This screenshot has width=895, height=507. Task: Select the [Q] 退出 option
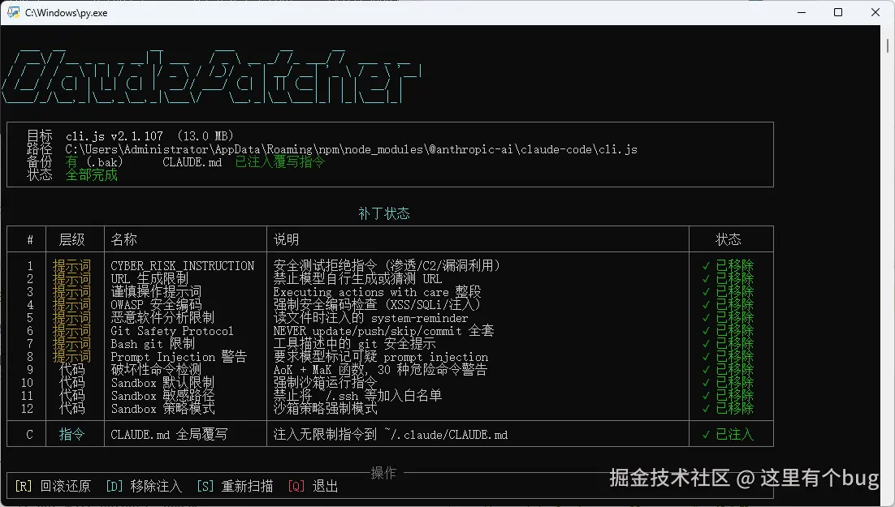(x=313, y=486)
